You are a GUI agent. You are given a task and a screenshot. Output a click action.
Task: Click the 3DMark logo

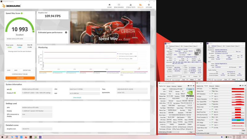[x=11, y=6]
